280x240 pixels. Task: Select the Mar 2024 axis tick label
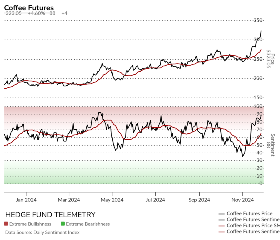point(69,200)
